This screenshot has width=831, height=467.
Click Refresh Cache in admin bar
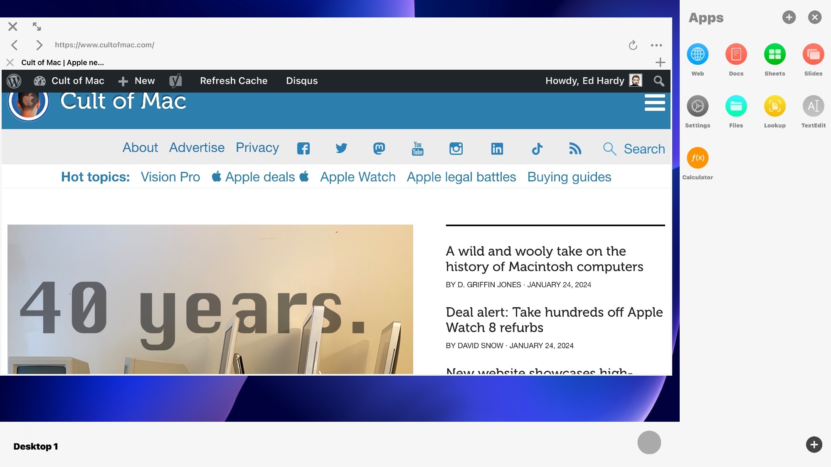(x=234, y=81)
